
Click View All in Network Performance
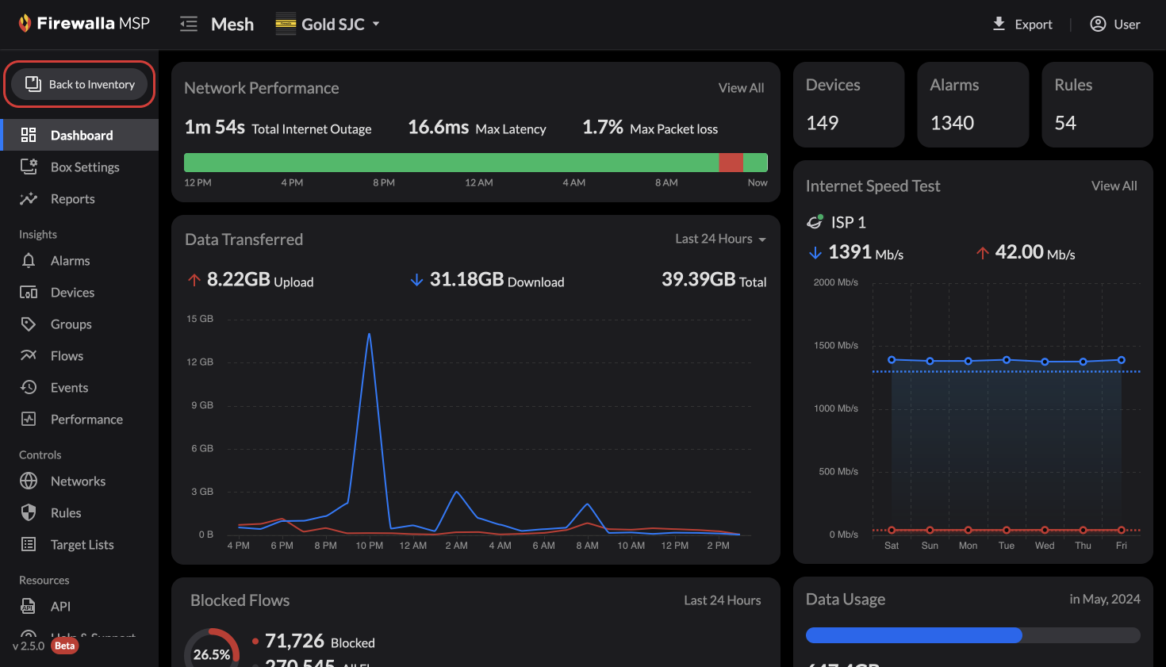741,88
